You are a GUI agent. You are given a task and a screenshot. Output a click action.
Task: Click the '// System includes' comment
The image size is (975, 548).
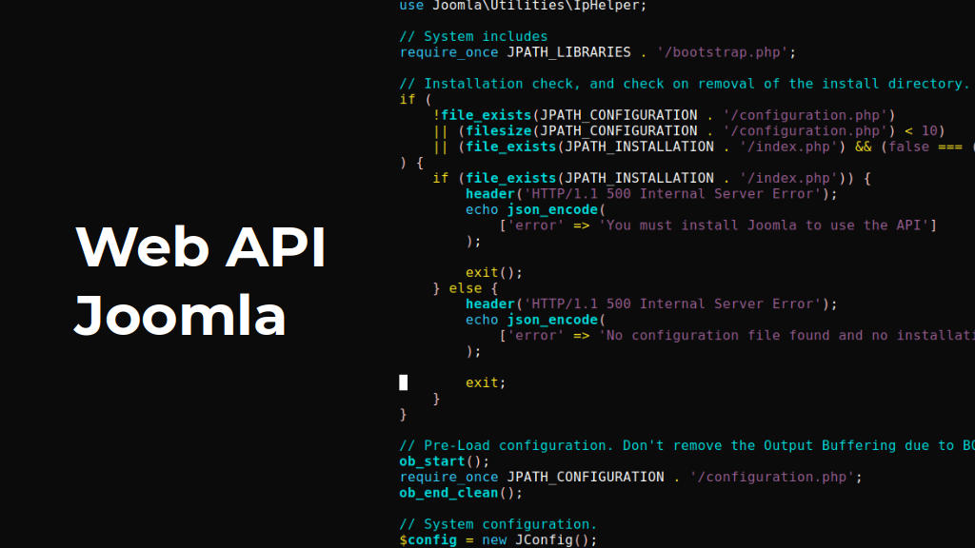tap(473, 37)
